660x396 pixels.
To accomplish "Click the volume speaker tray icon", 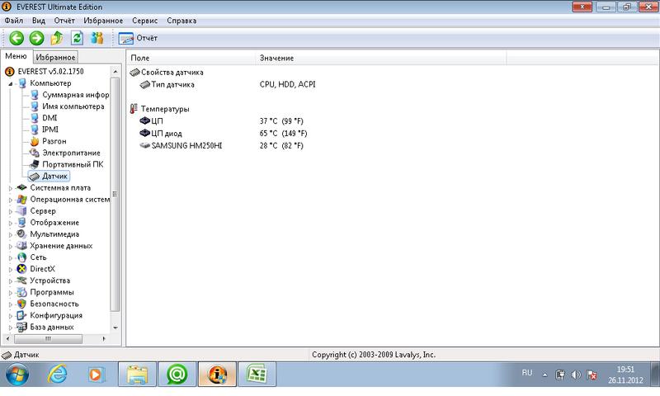I will pyautogui.click(x=576, y=375).
